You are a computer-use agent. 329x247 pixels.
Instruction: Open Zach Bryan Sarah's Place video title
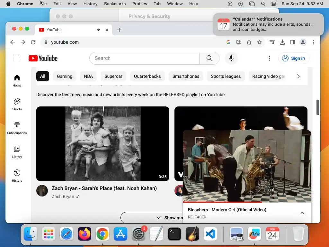pyautogui.click(x=104, y=188)
